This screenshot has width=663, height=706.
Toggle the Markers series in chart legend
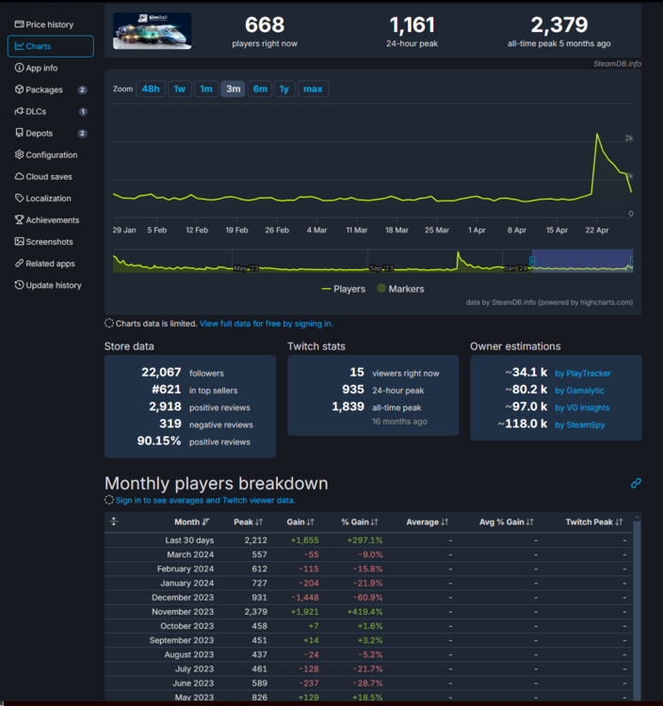[x=401, y=289]
